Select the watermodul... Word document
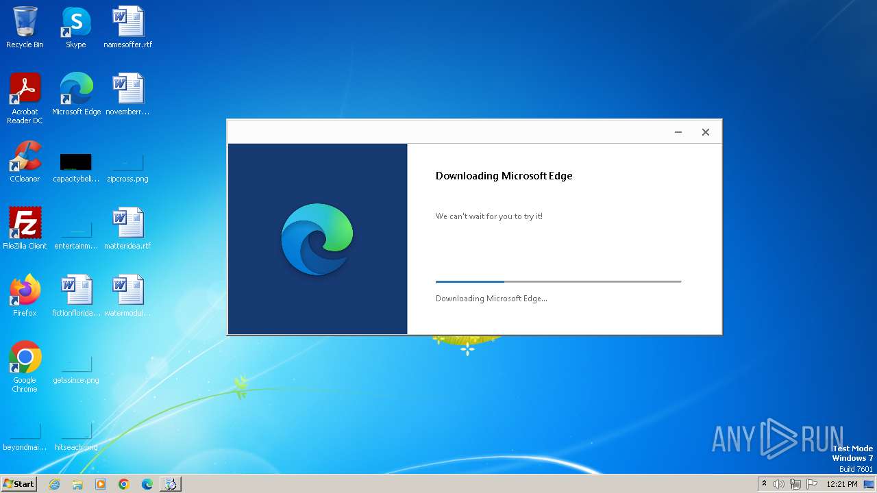877x493 pixels. [x=127, y=296]
